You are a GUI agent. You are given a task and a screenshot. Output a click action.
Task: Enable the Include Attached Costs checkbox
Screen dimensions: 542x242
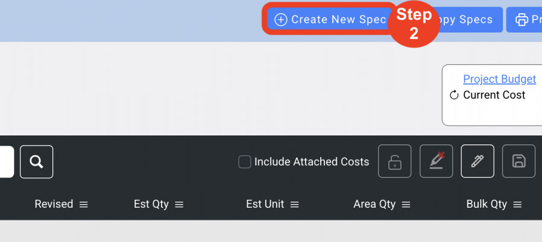coord(244,161)
